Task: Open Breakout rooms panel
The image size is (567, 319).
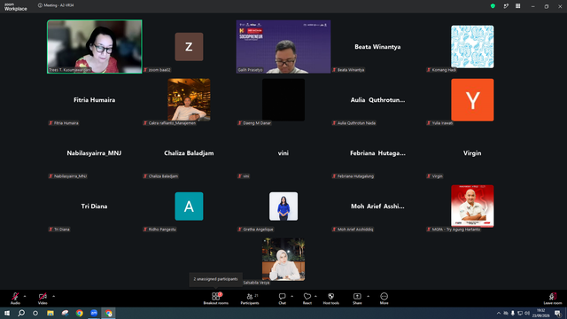Action: tap(216, 299)
